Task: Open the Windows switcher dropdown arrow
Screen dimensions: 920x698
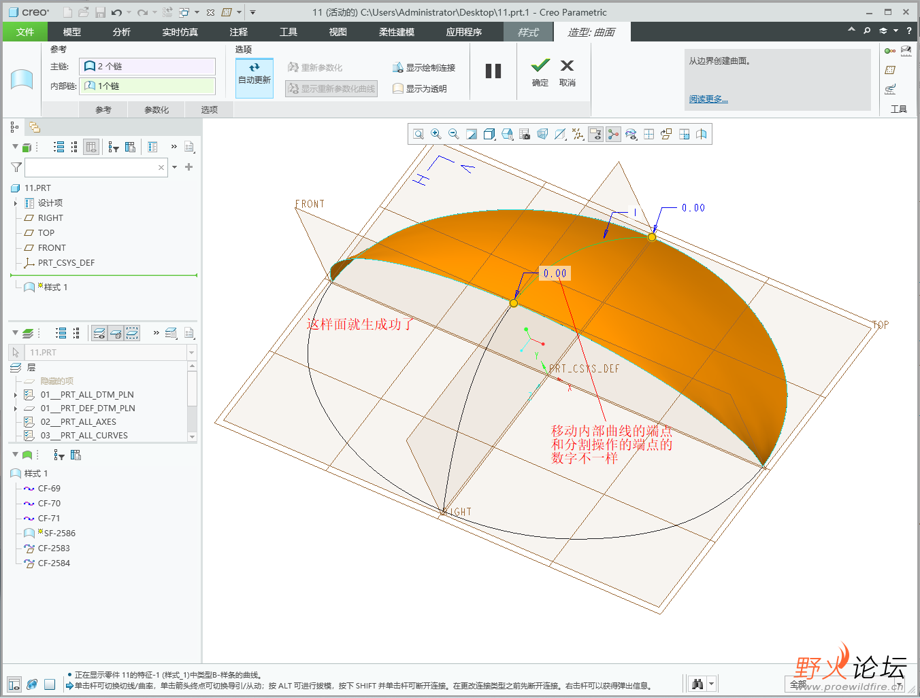Action: (x=197, y=12)
